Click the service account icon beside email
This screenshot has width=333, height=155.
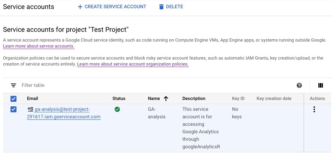30,109
